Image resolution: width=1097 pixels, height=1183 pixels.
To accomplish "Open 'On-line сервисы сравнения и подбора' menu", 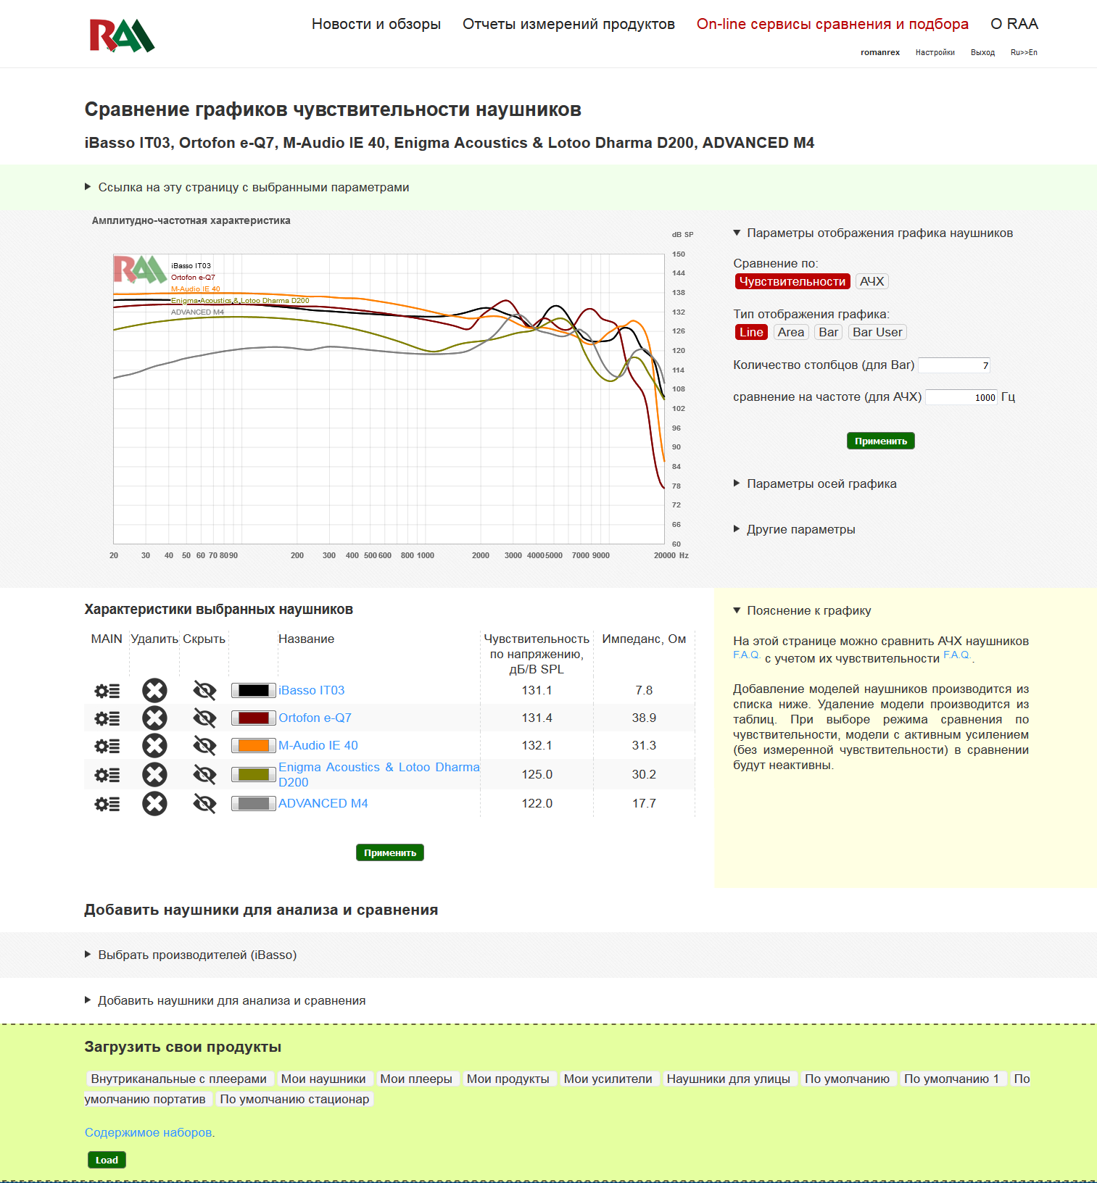I will pos(832,24).
